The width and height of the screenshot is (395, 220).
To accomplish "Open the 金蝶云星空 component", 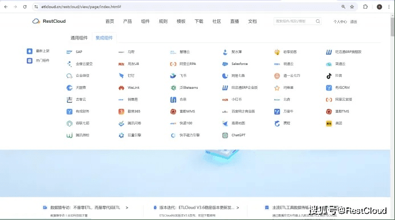I will [x=79, y=64].
